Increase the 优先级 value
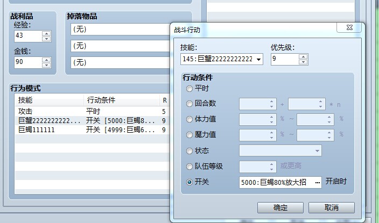This screenshot has height=223, width=379. click(303, 56)
